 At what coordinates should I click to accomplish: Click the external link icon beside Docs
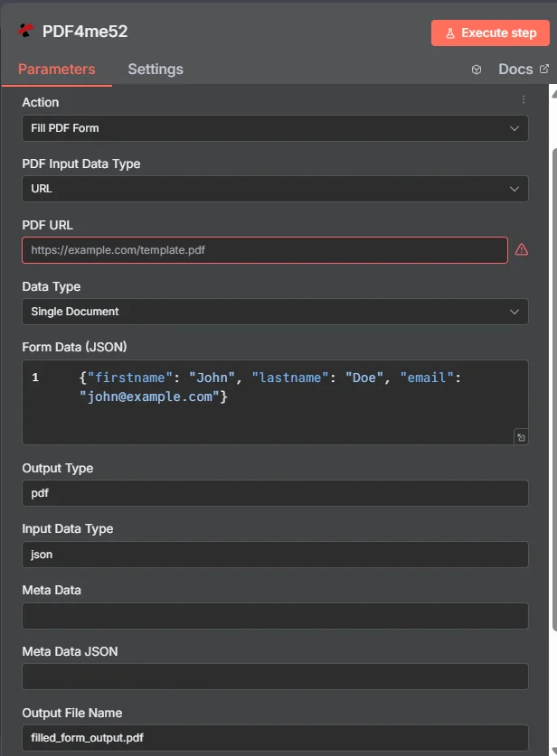[544, 69]
